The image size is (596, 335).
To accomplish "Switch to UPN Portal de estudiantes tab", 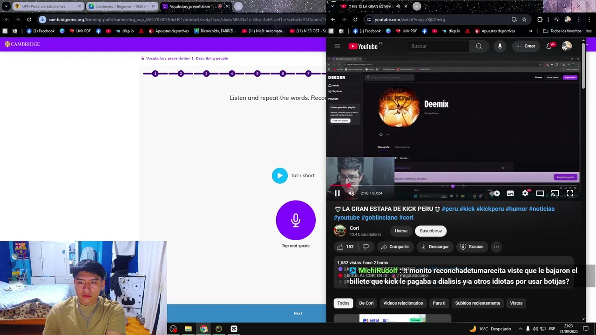I will [48, 7].
